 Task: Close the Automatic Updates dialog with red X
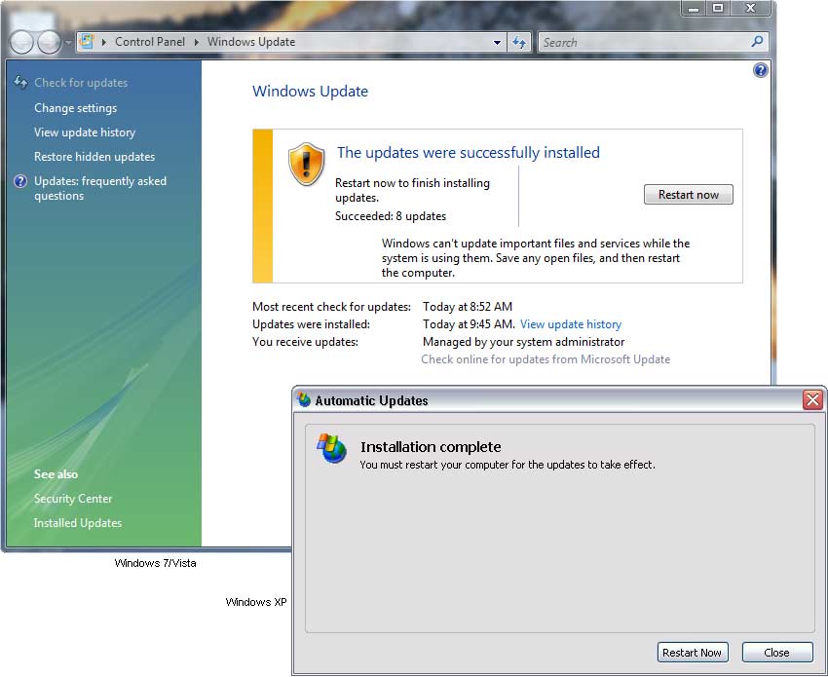[x=812, y=399]
